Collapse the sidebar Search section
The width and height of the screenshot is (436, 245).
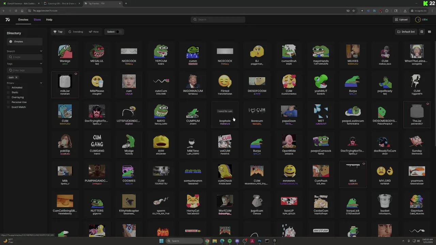click(41, 51)
